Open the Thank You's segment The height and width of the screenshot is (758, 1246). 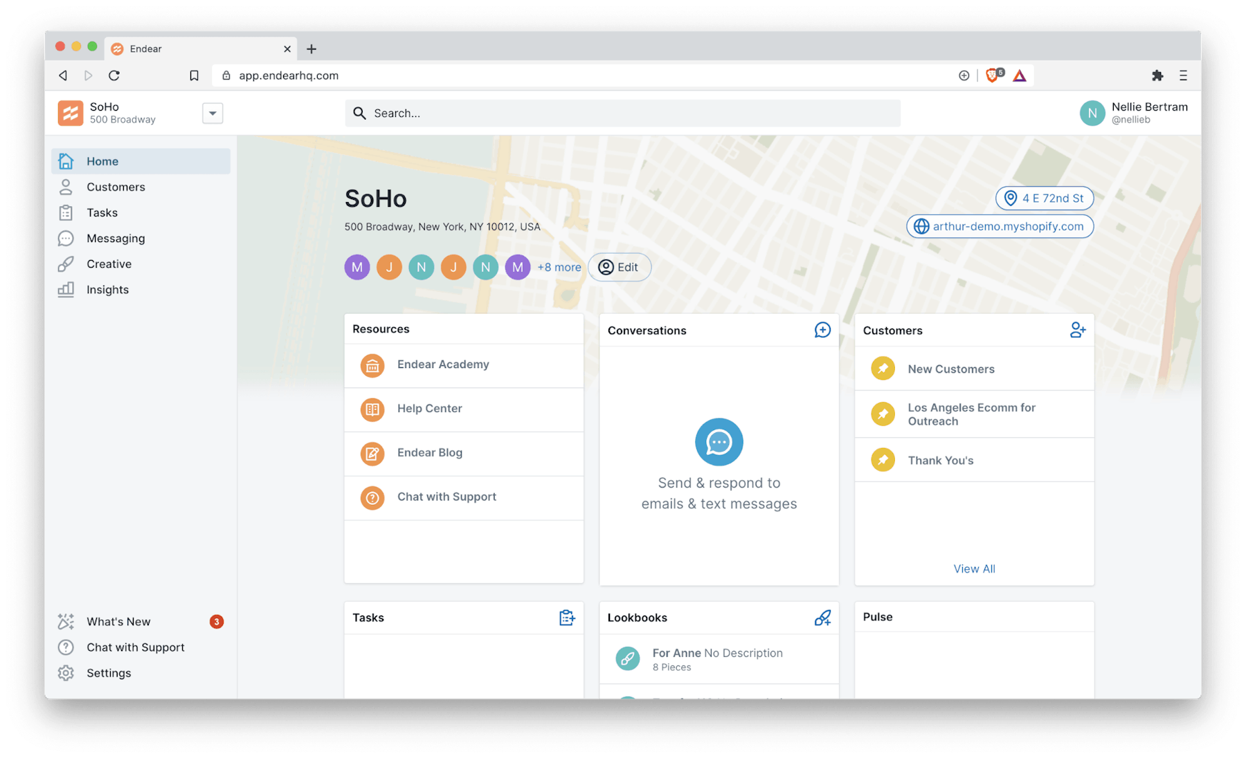pyautogui.click(x=975, y=460)
